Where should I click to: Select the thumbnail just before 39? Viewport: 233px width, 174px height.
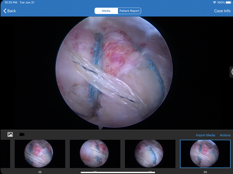[150, 154]
